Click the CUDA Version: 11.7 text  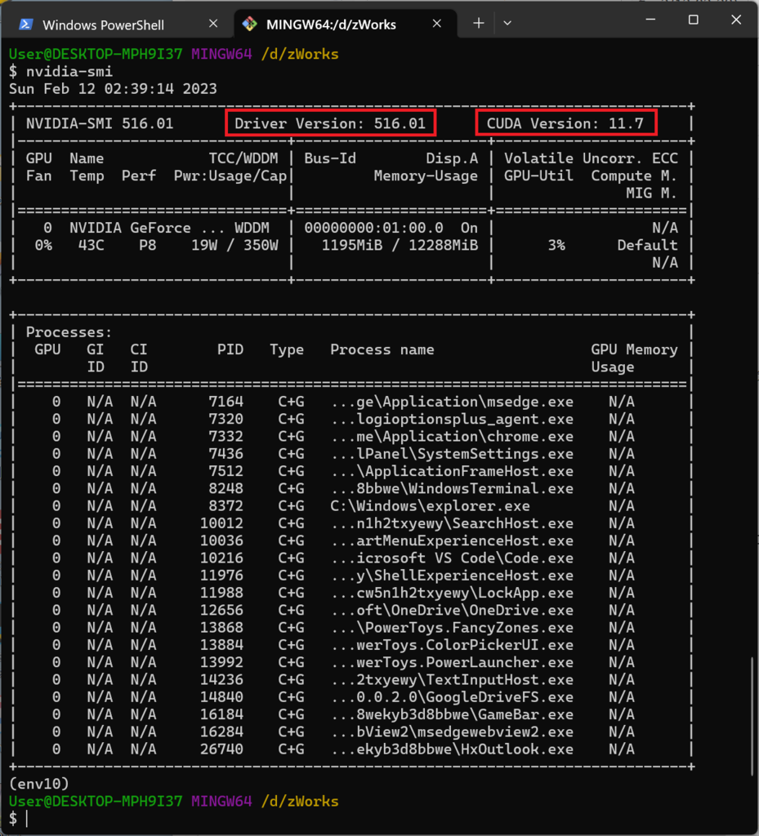(x=565, y=124)
